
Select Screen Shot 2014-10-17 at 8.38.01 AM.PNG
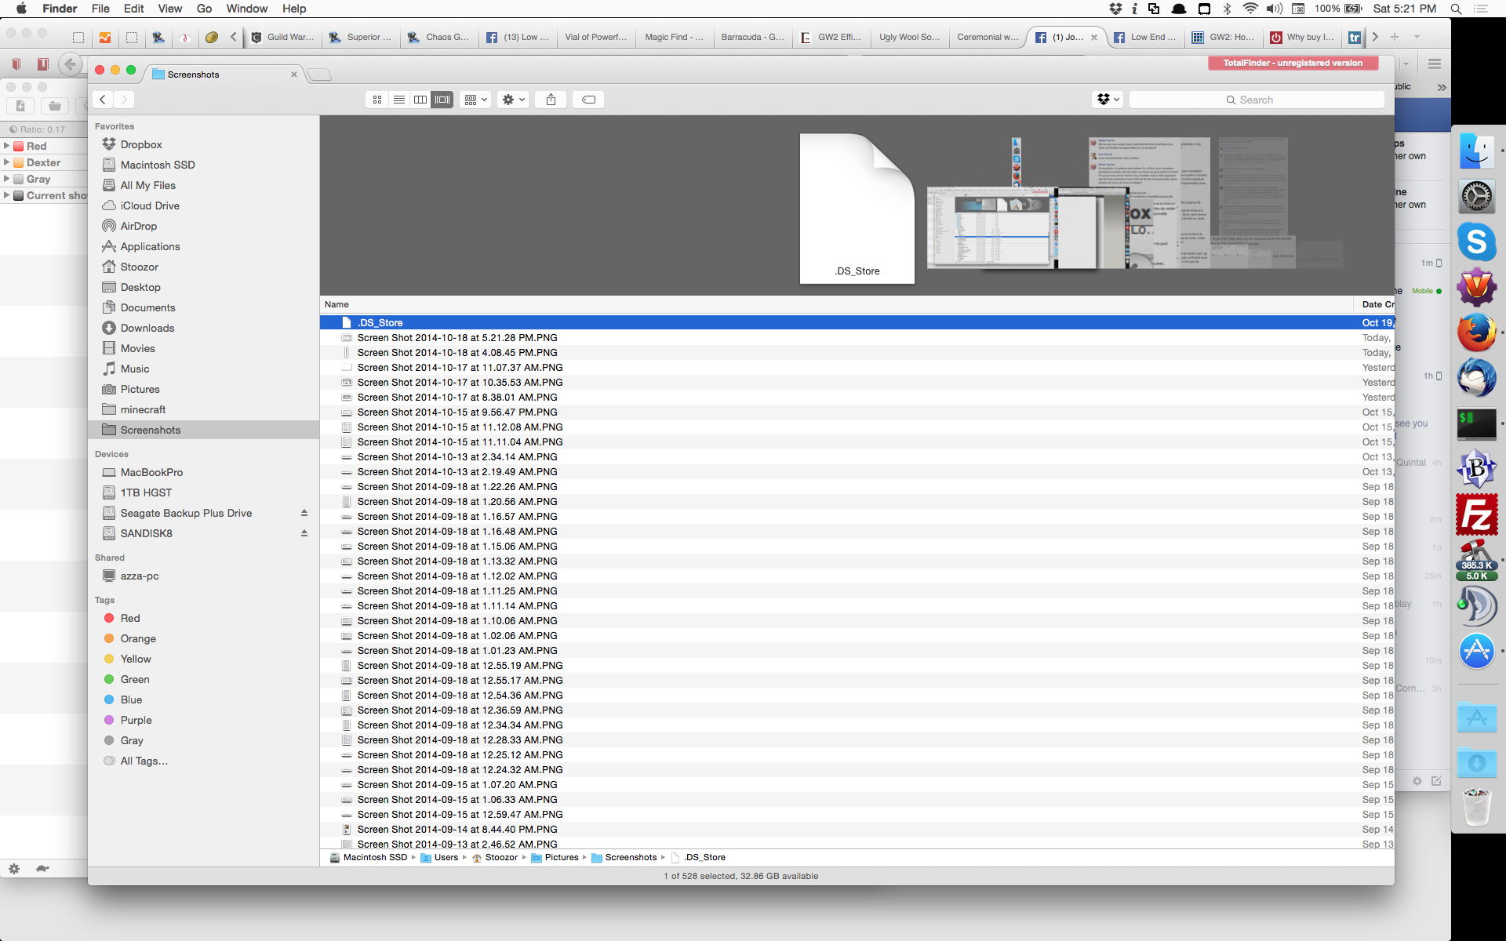[x=457, y=398]
